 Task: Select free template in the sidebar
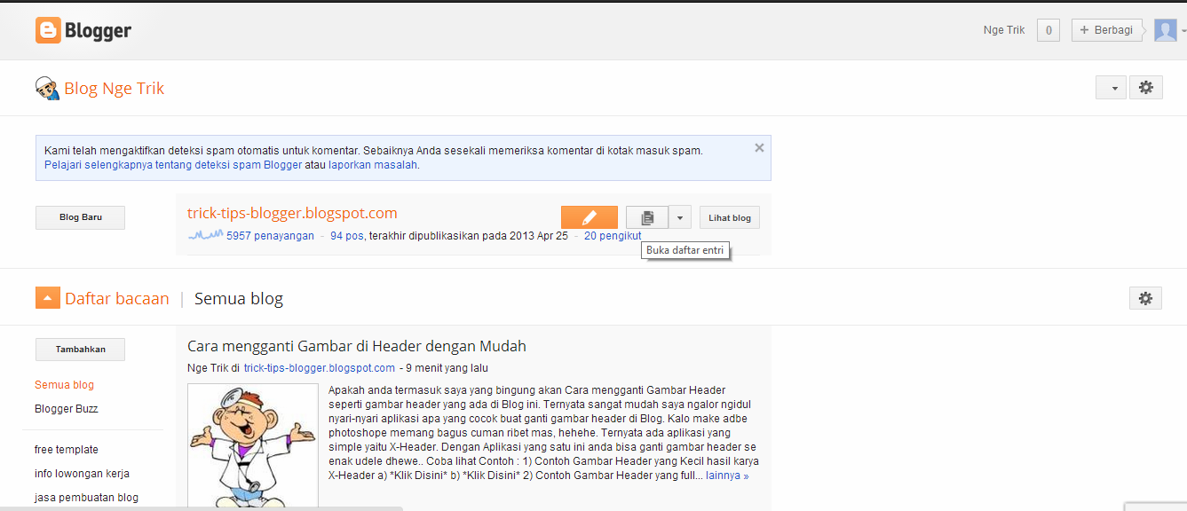point(67,450)
